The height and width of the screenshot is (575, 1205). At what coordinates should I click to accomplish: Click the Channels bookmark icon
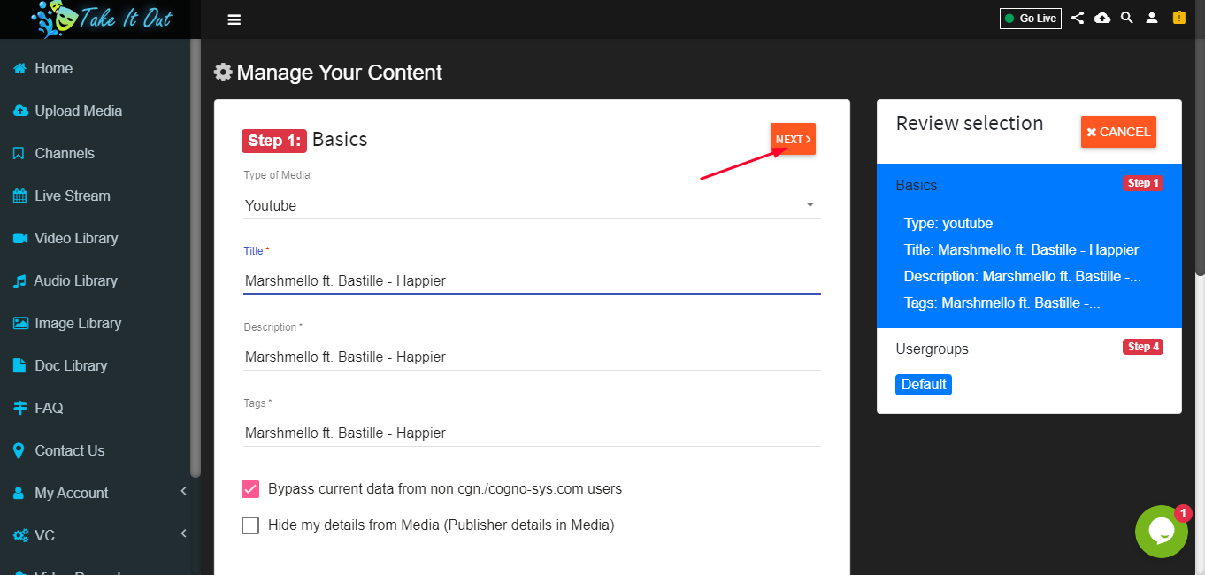click(x=19, y=153)
